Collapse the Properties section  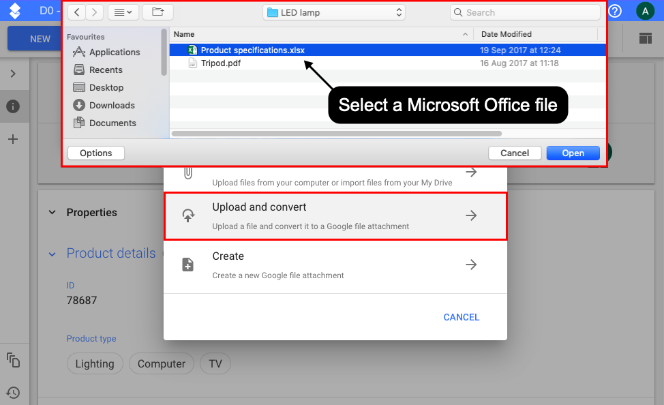click(52, 213)
